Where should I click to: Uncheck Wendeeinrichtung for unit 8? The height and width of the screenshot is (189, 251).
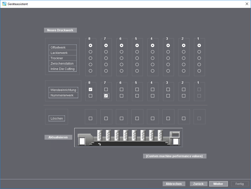(x=90, y=89)
